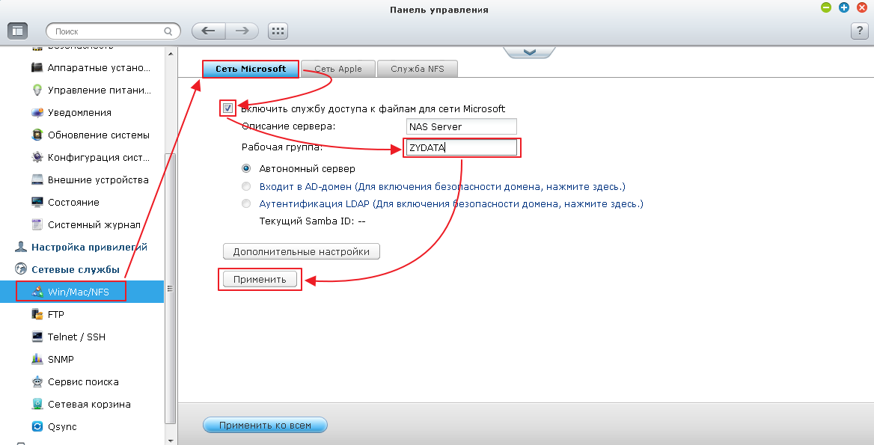Image resolution: width=874 pixels, height=445 pixels.
Task: Select the LDAP authentication radio button
Action: point(245,204)
